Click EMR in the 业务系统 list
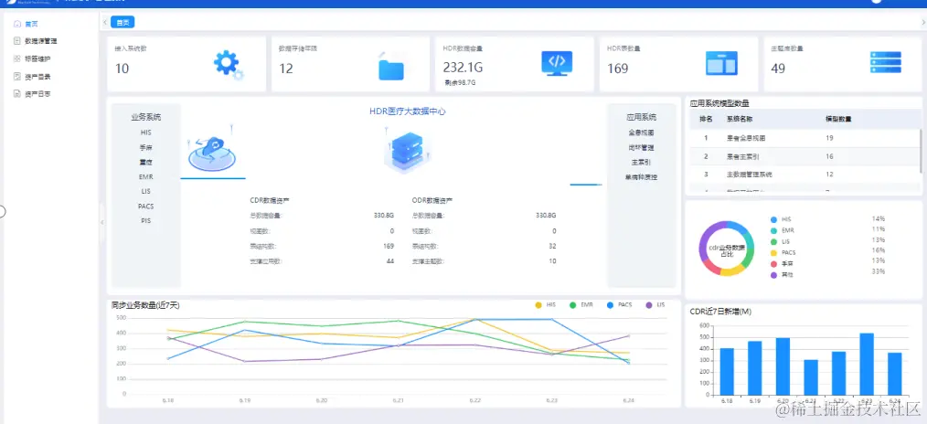The height and width of the screenshot is (424, 927). [146, 176]
